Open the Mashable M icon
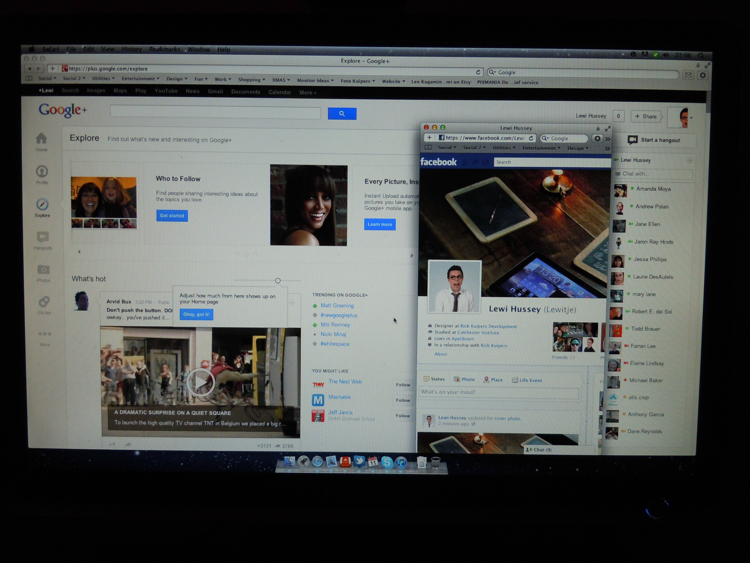 click(318, 400)
